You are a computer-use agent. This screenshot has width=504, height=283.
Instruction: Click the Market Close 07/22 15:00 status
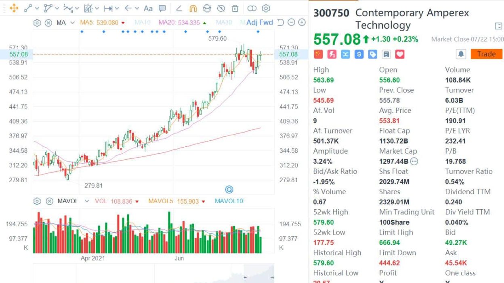coord(468,39)
